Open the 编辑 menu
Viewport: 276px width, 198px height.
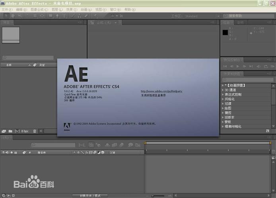pyautogui.click(x=21, y=10)
